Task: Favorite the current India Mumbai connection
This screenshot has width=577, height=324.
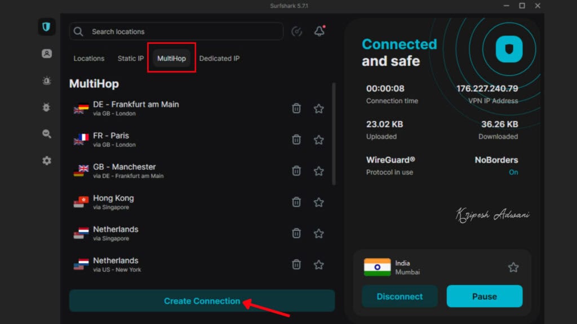Action: pos(513,267)
